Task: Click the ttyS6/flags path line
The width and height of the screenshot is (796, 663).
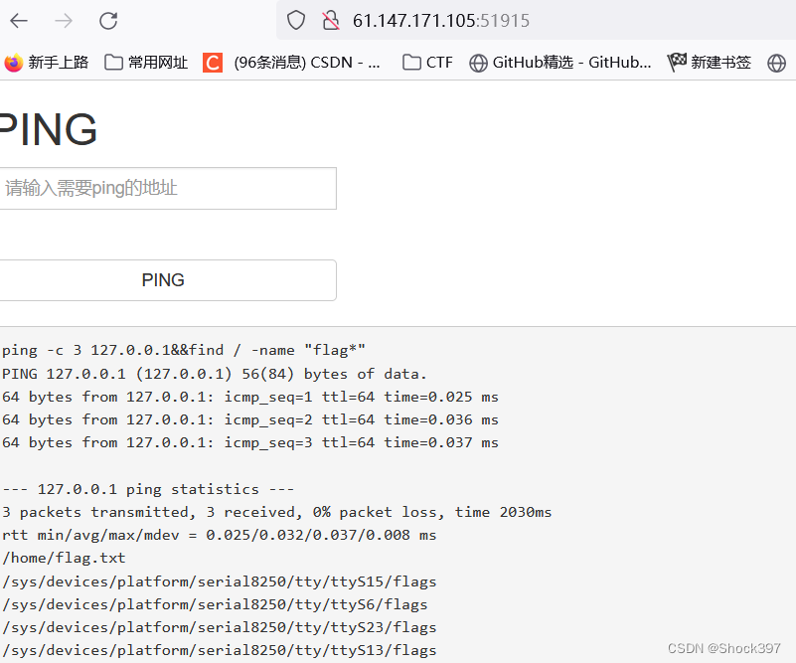Action: click(215, 604)
